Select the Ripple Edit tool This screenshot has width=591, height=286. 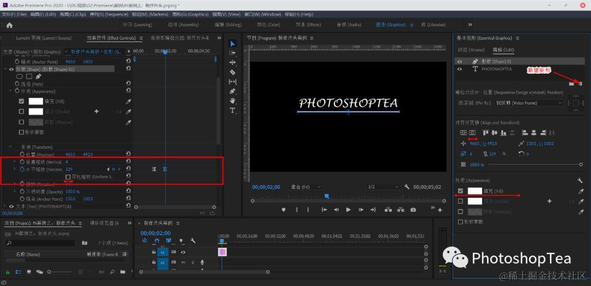(233, 63)
